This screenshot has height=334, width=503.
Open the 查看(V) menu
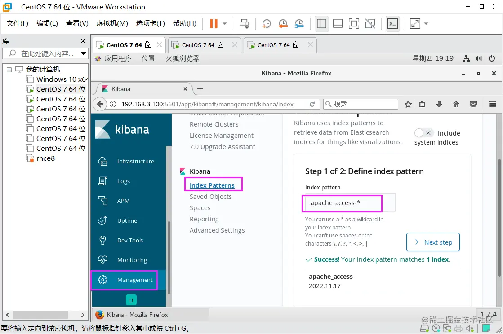click(x=77, y=23)
